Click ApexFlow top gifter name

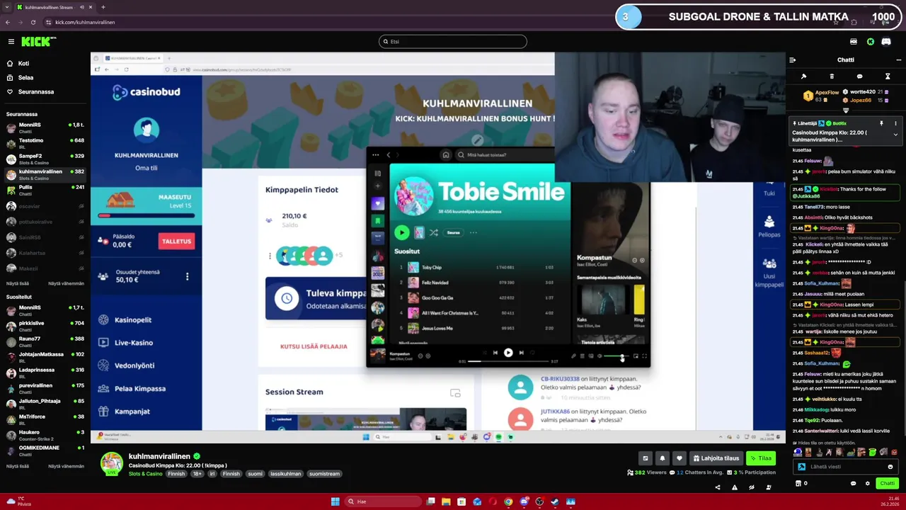click(827, 92)
